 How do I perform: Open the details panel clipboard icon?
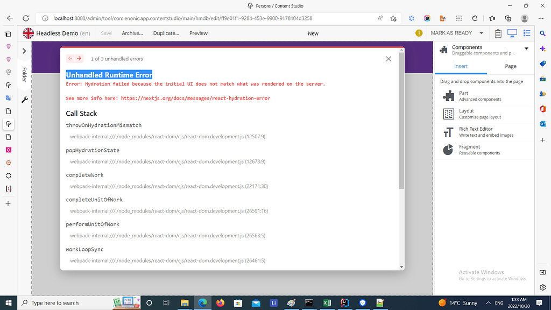coord(498,33)
